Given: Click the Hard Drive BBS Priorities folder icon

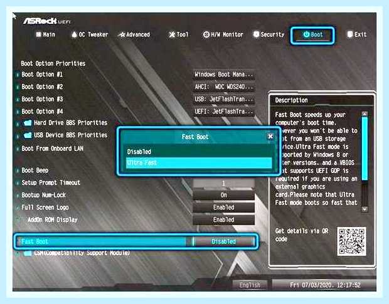Looking at the screenshot, I should pyautogui.click(x=28, y=123).
